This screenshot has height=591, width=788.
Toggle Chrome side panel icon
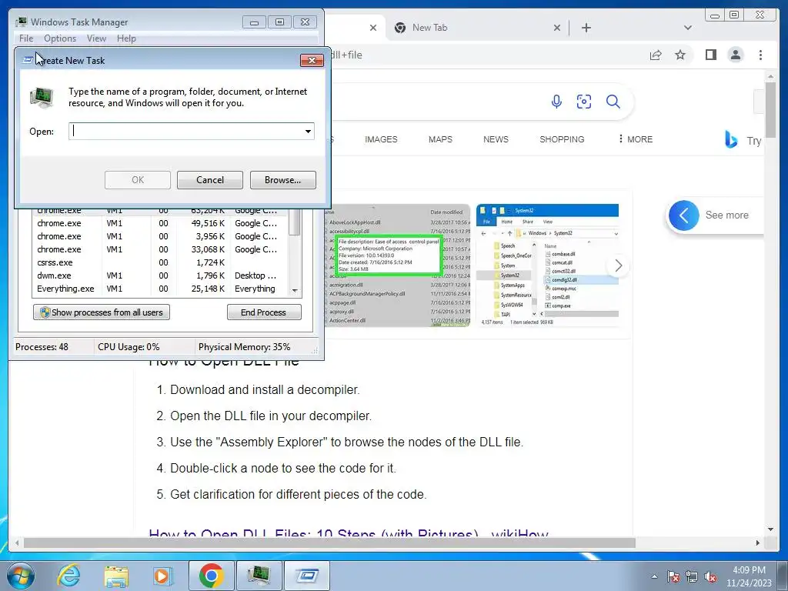[x=710, y=55]
